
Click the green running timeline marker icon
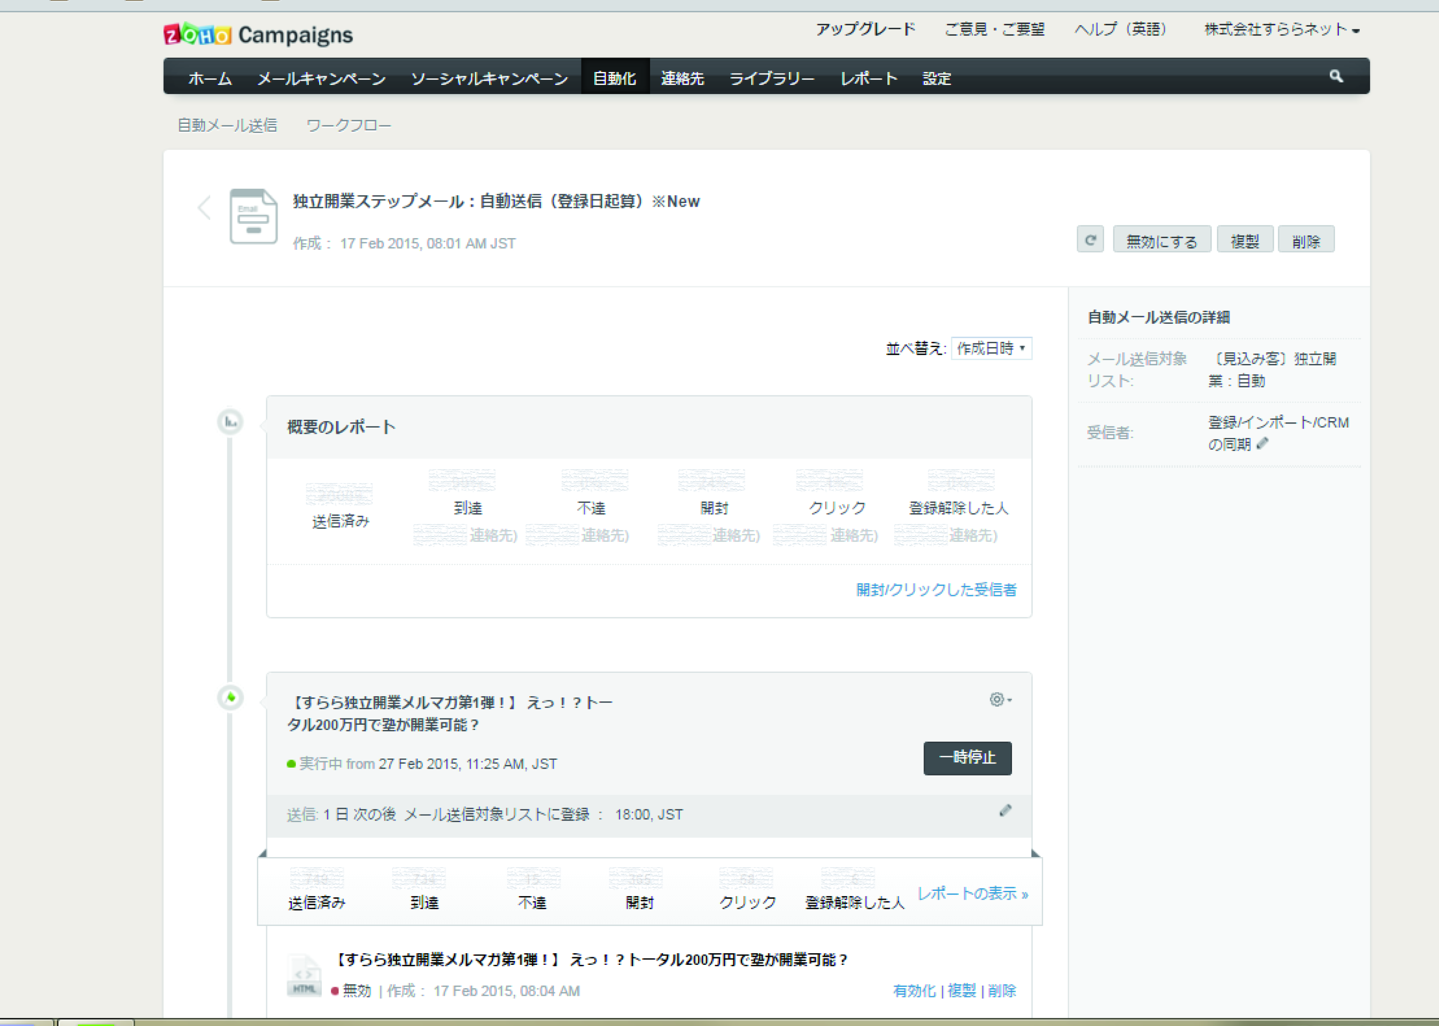click(x=230, y=698)
